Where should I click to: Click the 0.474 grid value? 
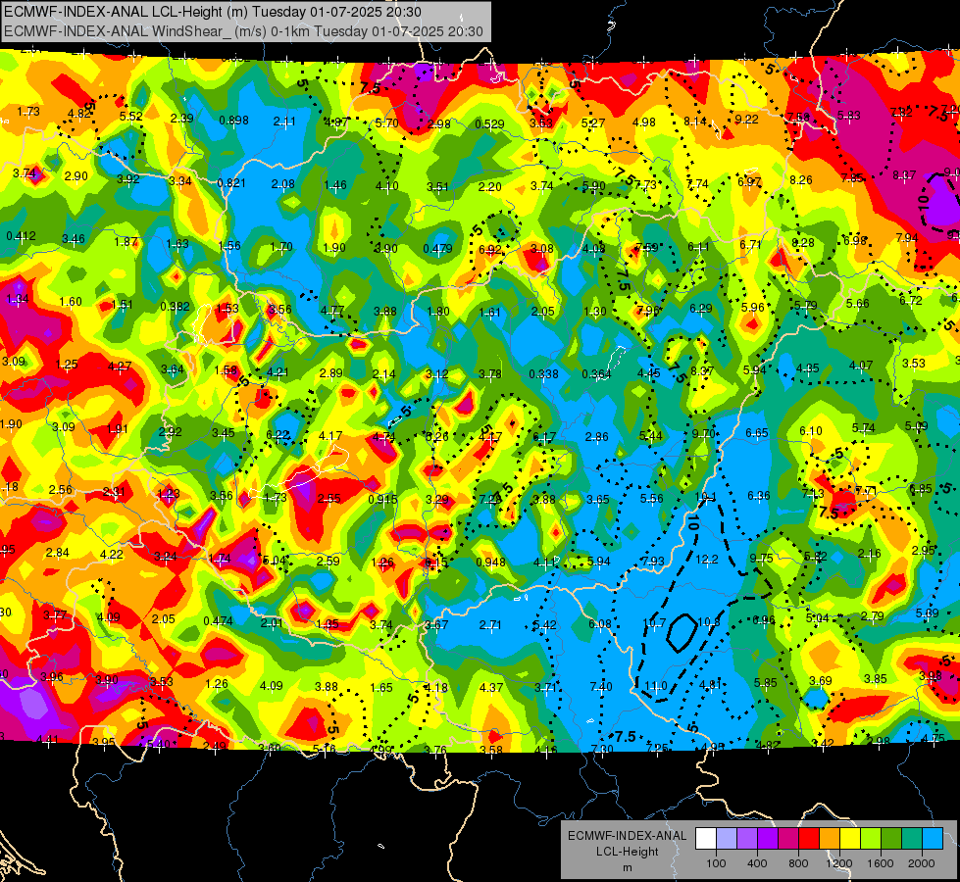tap(218, 620)
